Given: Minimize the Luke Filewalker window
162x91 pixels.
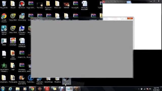Looking at the screenshot, I should coord(151,1).
